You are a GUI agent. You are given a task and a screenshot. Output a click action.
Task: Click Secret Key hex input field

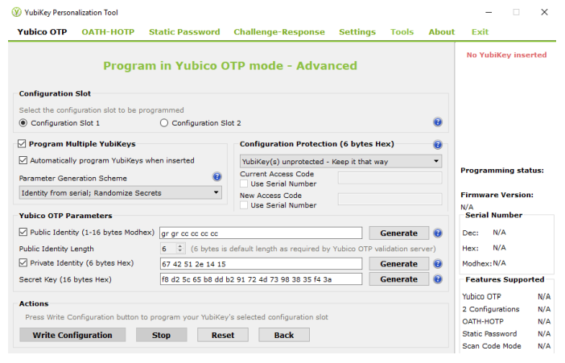coord(261,279)
